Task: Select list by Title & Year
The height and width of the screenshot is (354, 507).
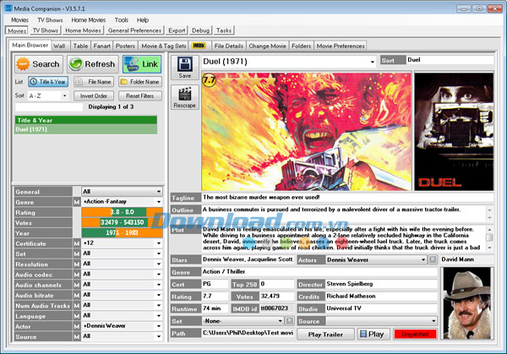Action: point(48,82)
